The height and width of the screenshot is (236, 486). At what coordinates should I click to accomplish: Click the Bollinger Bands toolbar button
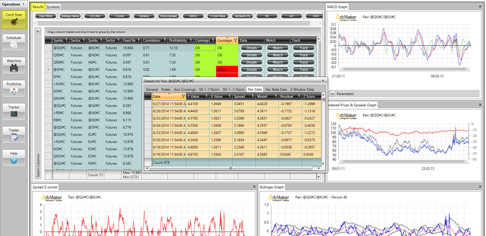pos(70,16)
